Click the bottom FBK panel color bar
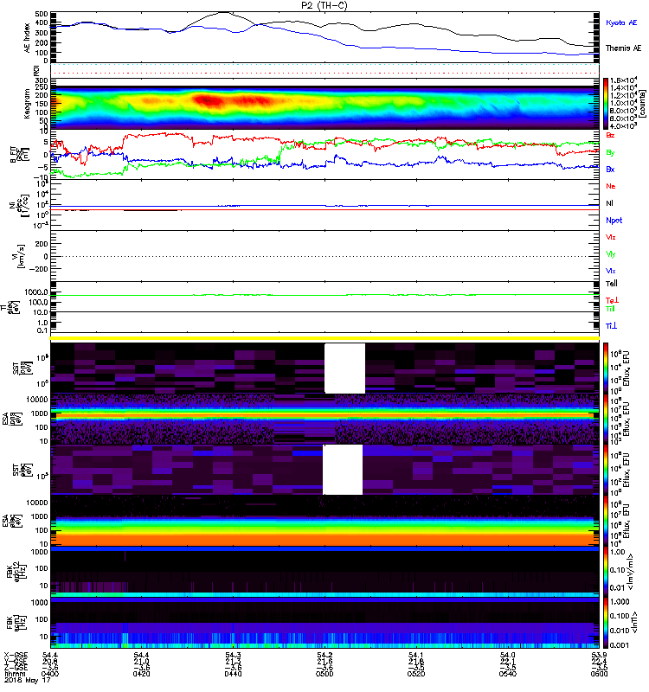This screenshot has width=649, height=692. tap(607, 623)
